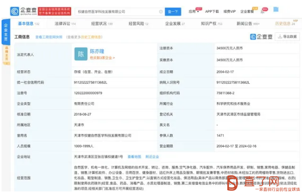
Task: Click the registered capital value 34500万元人民币
Action: coord(229,48)
